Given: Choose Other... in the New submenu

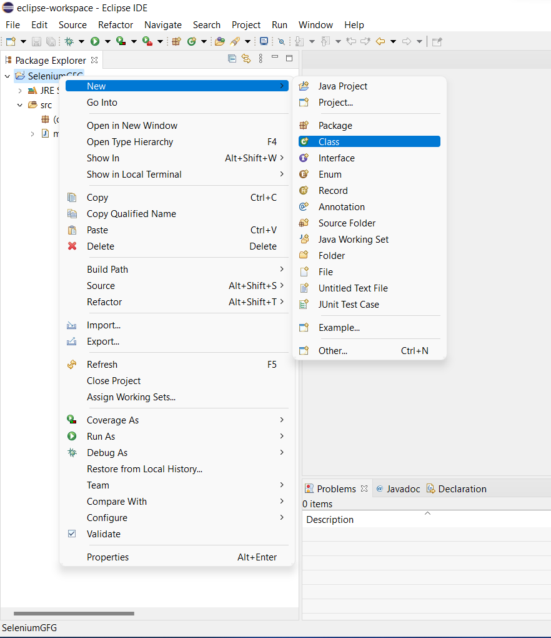Looking at the screenshot, I should [369, 351].
